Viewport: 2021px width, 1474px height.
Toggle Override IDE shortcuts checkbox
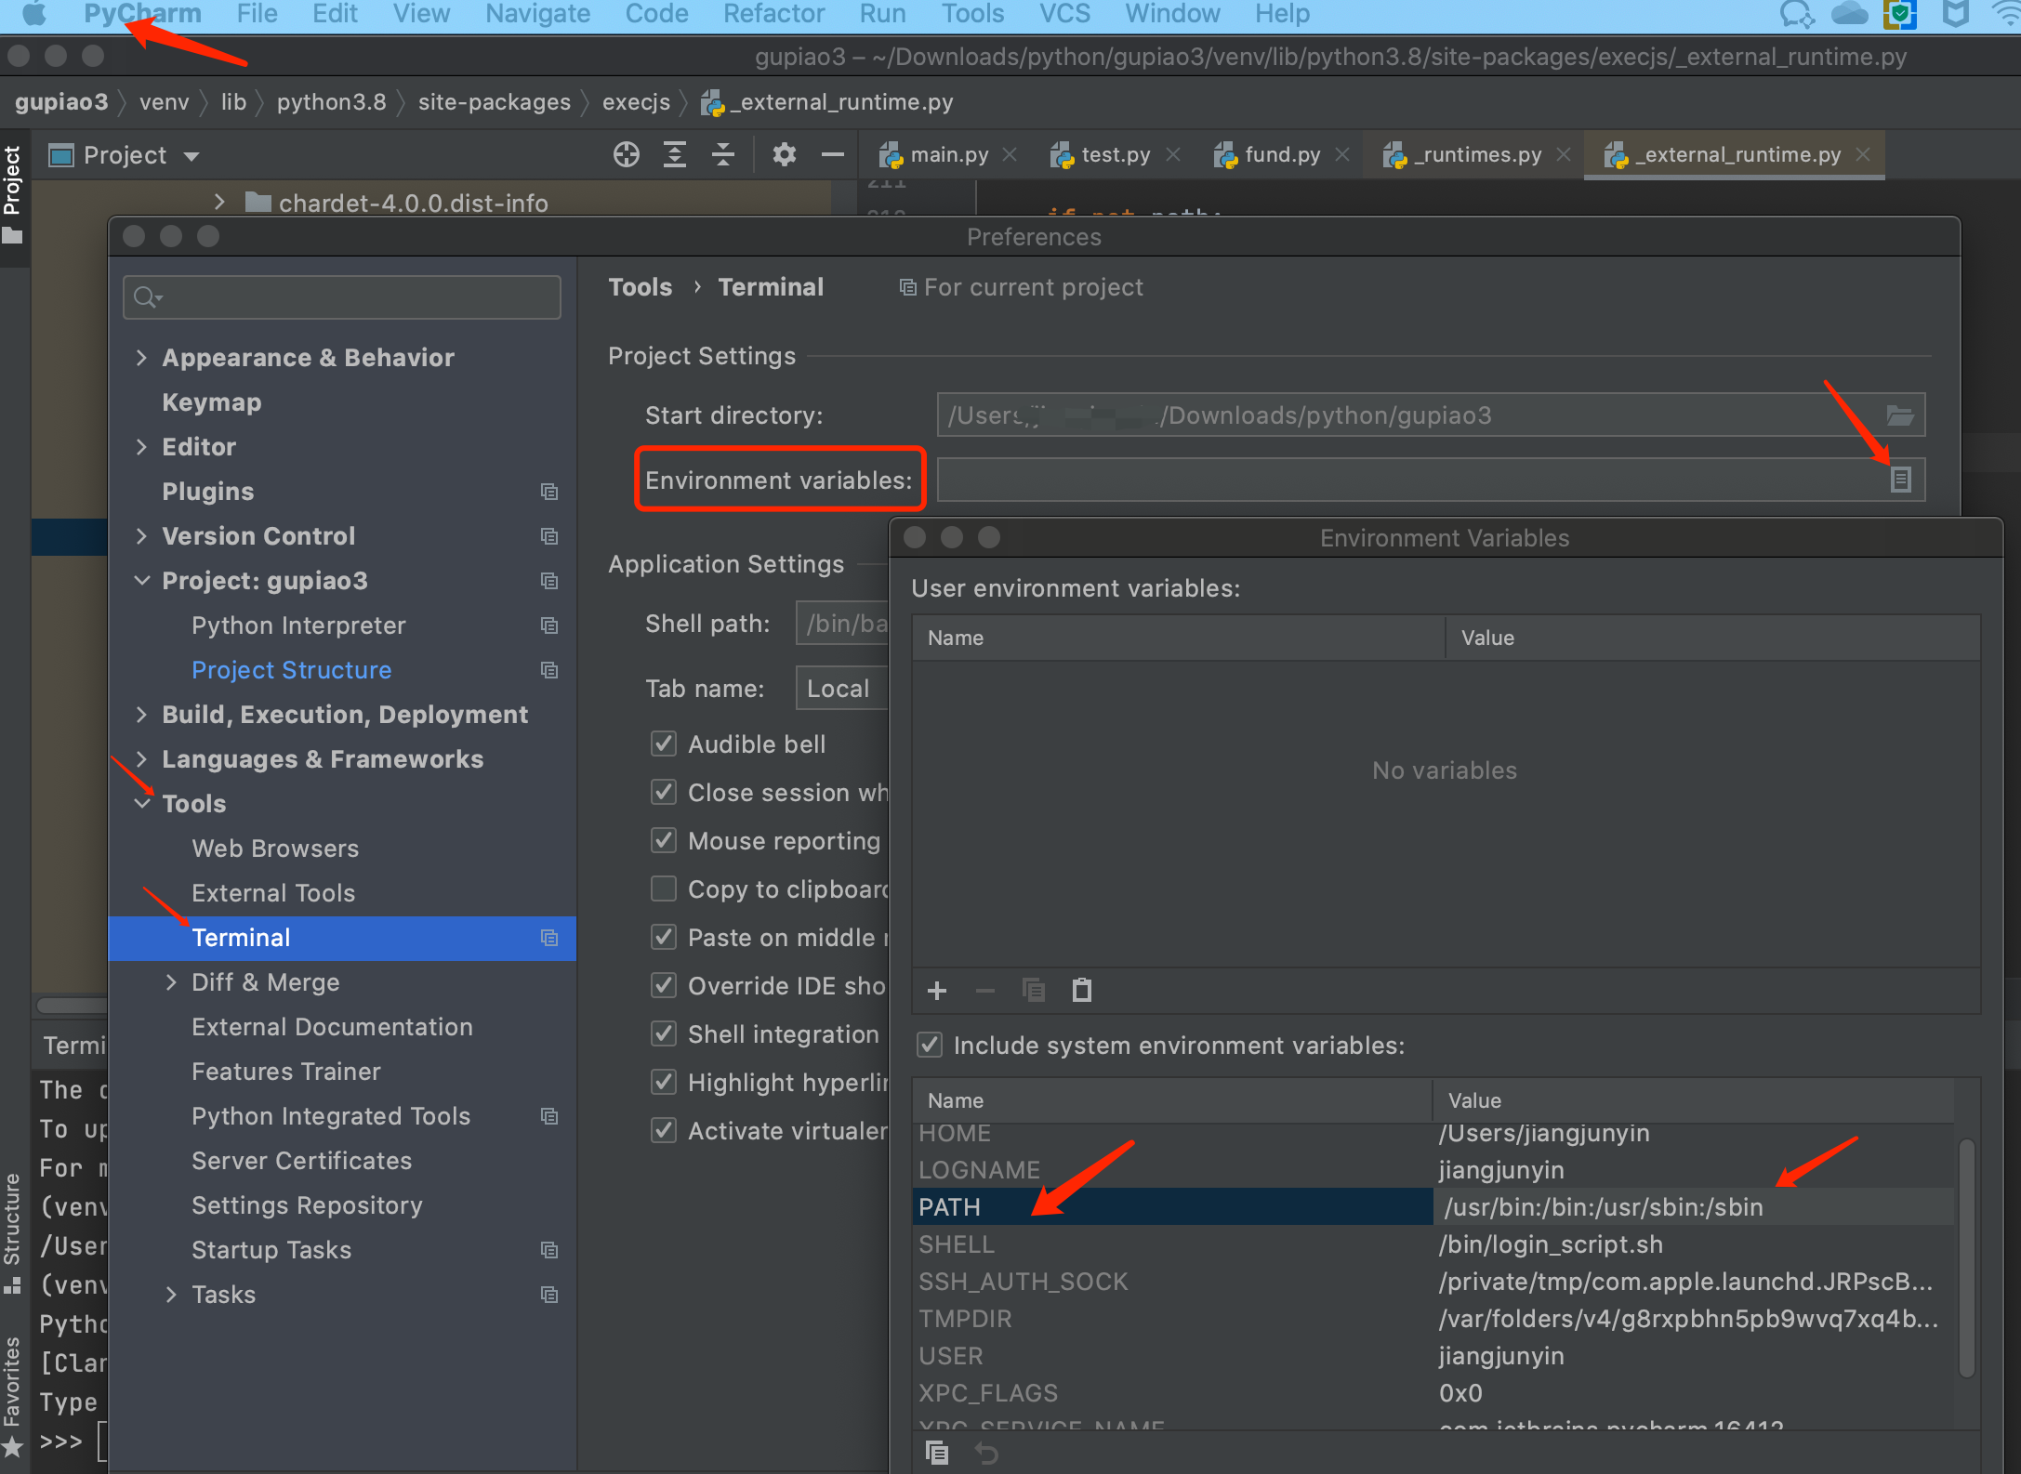(663, 985)
